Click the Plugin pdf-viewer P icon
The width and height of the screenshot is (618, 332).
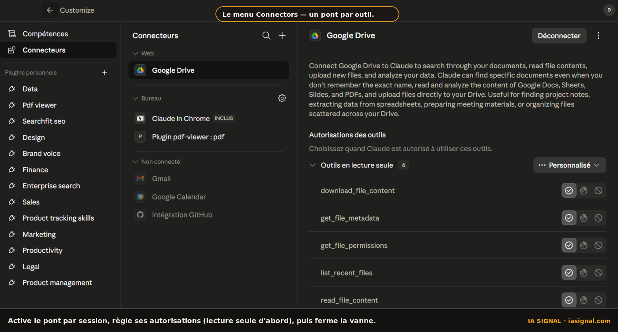[x=140, y=137]
